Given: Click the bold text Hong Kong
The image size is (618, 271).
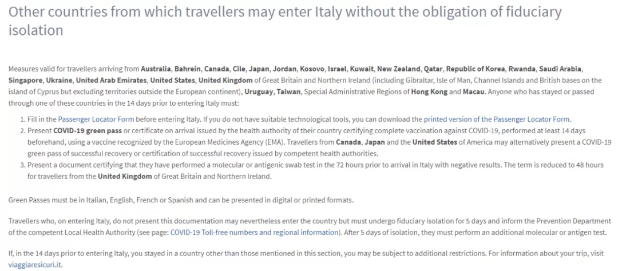Looking at the screenshot, I should point(429,92).
